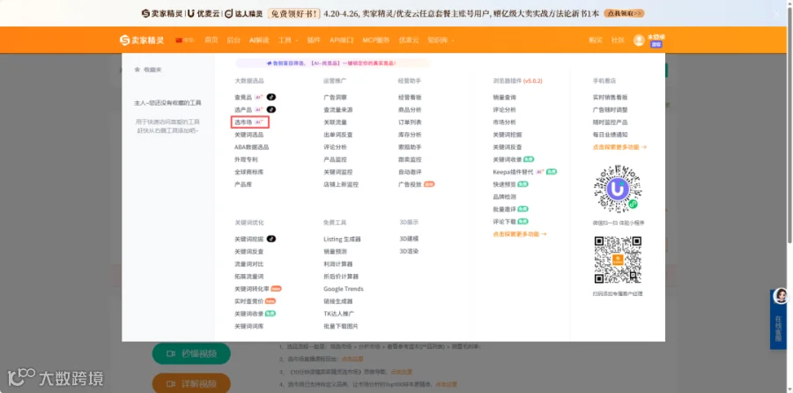Click the green 秒懂视频 button
The image size is (793, 393).
point(191,353)
